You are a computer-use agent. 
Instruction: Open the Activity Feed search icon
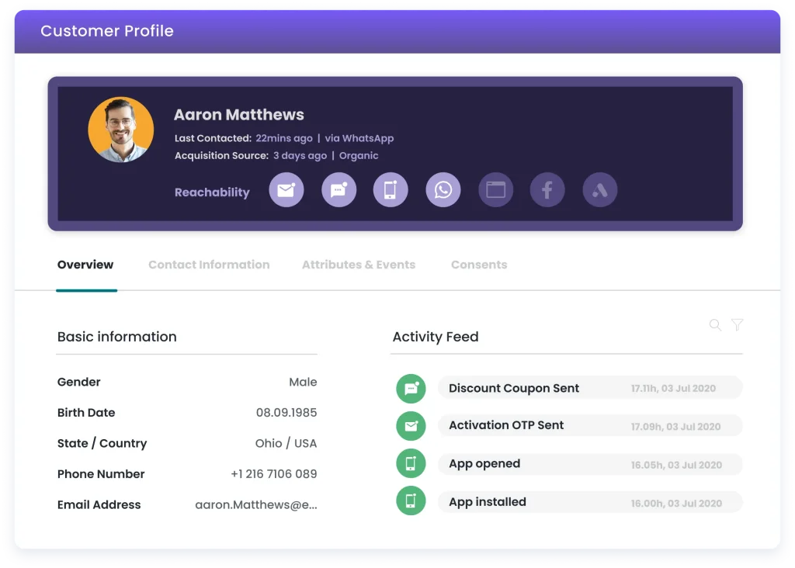(715, 325)
